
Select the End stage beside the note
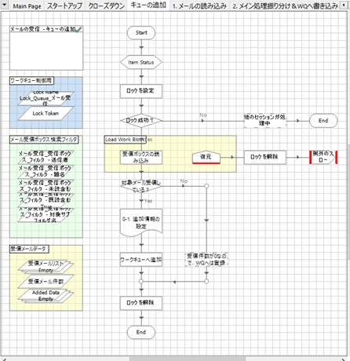[323, 121]
